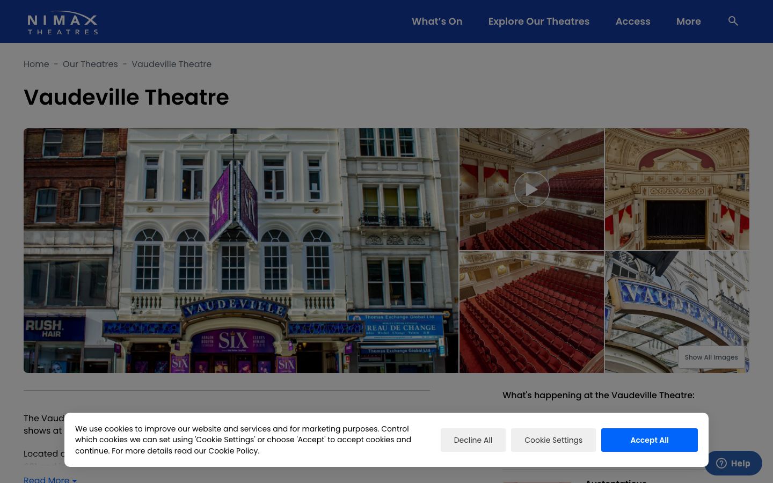
Task: Open Cookie Settings
Action: click(x=553, y=440)
